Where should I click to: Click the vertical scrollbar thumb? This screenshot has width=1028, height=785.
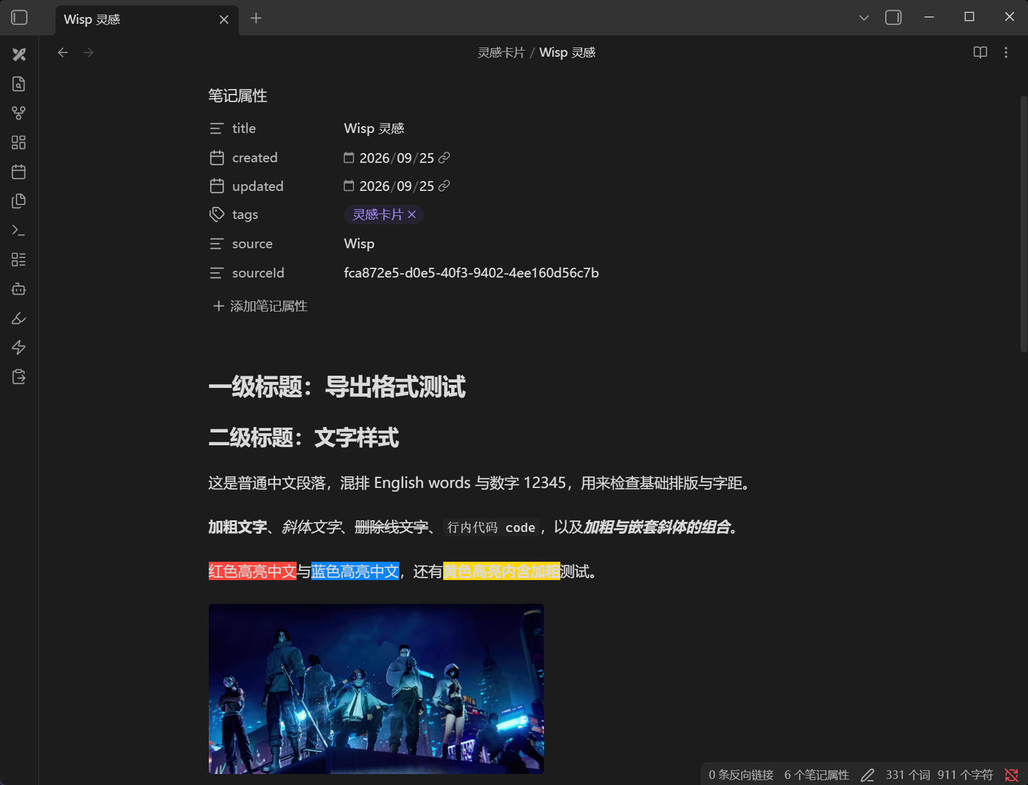pos(1024,224)
